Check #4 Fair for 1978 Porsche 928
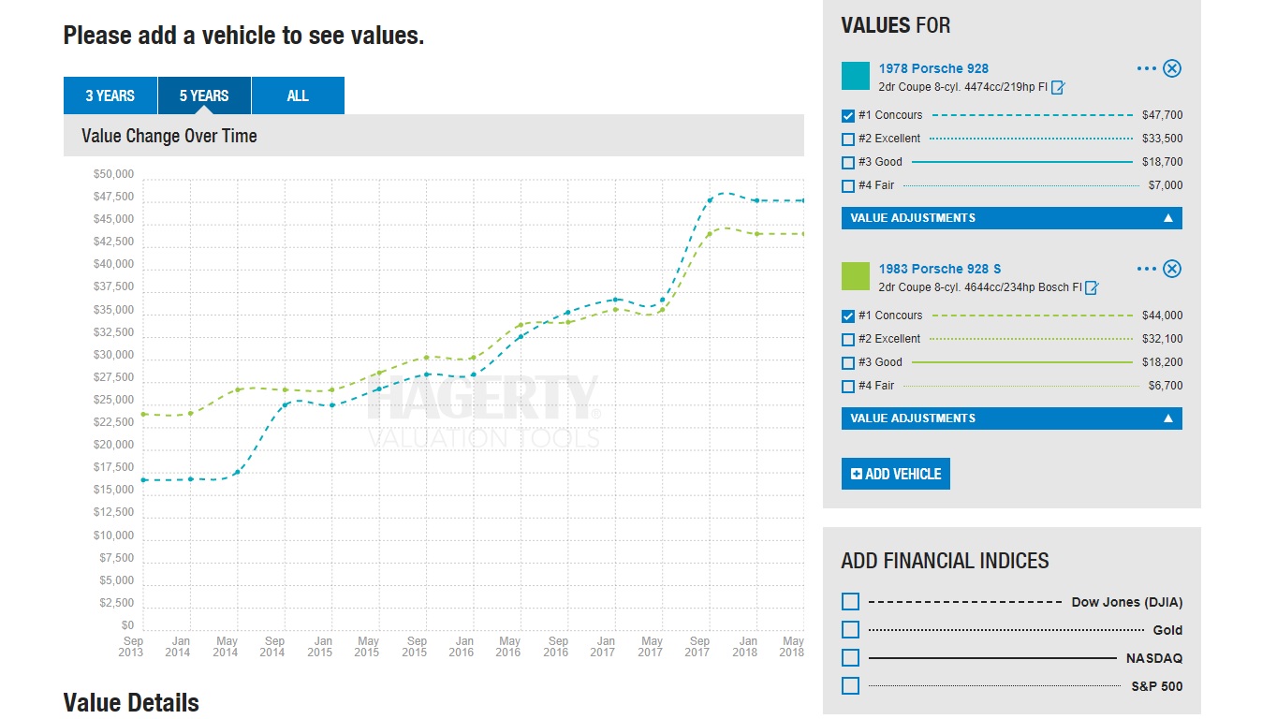The image size is (1262, 719). [848, 186]
